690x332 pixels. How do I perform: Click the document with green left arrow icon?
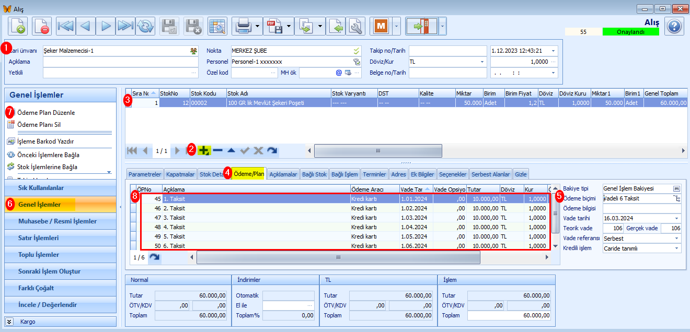click(336, 26)
